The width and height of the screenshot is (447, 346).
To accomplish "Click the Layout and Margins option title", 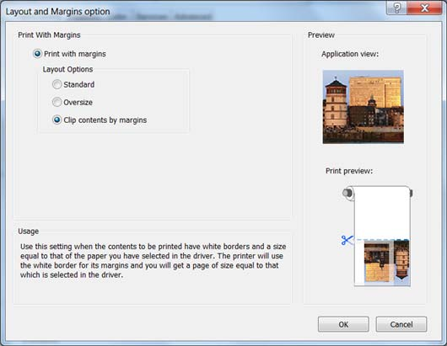I will 58,12.
